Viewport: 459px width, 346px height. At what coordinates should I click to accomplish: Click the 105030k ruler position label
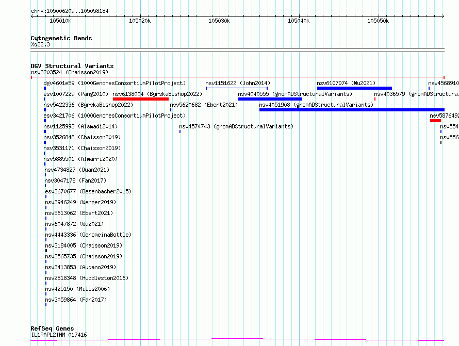(219, 21)
